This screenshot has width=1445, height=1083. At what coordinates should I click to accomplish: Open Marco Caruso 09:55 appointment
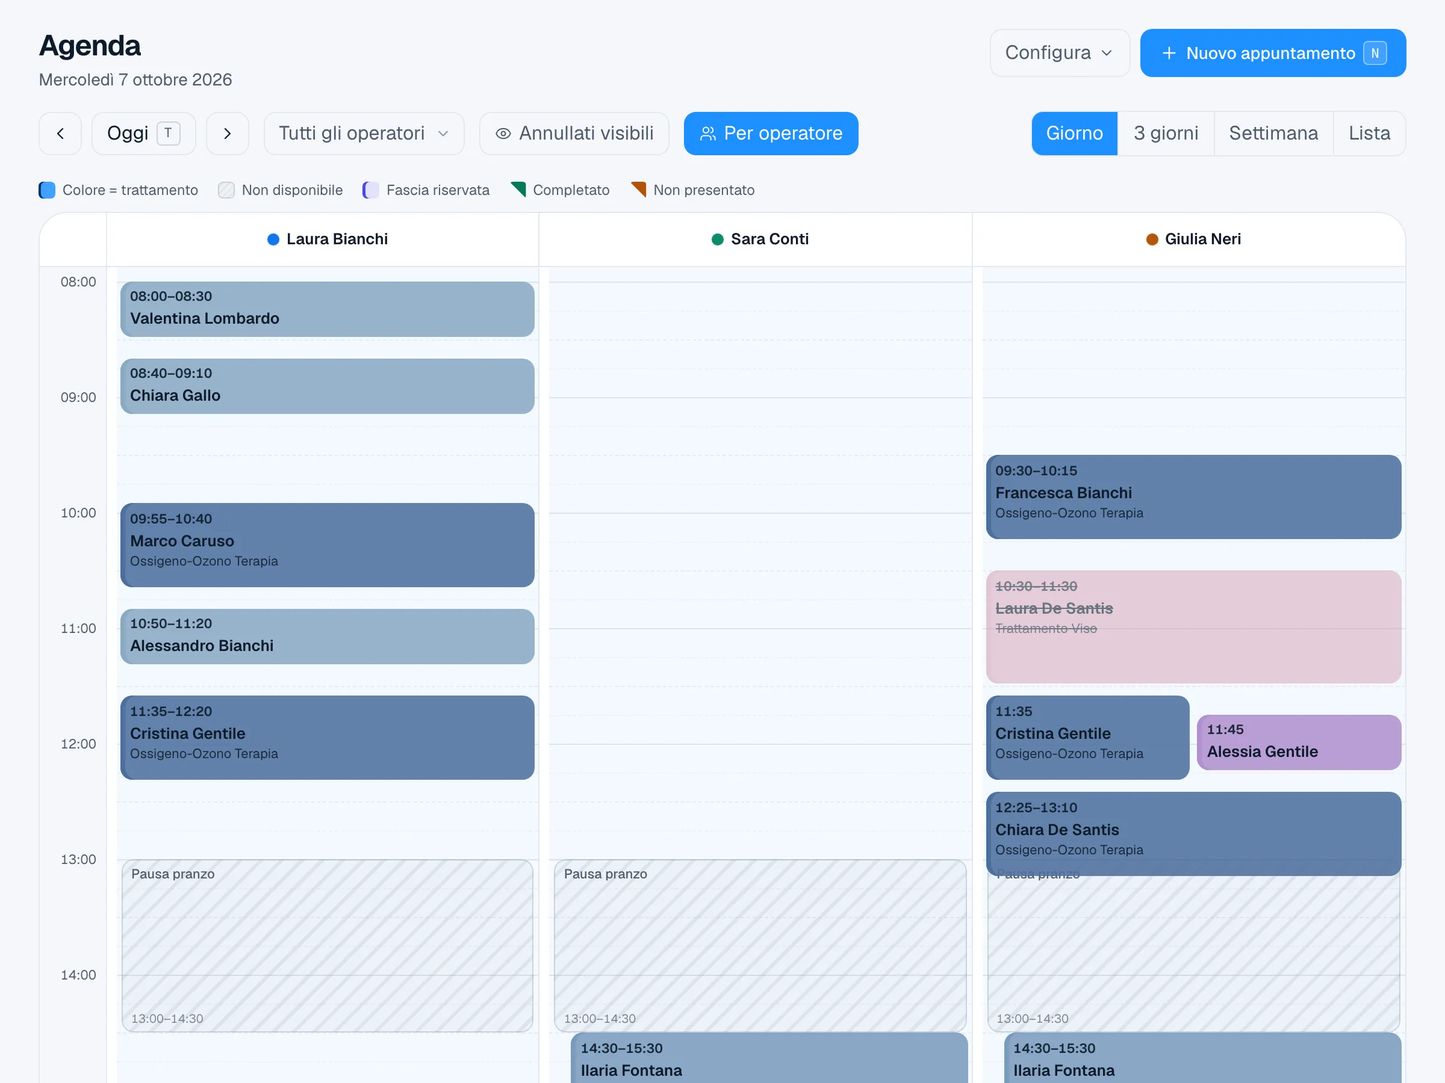click(x=328, y=545)
